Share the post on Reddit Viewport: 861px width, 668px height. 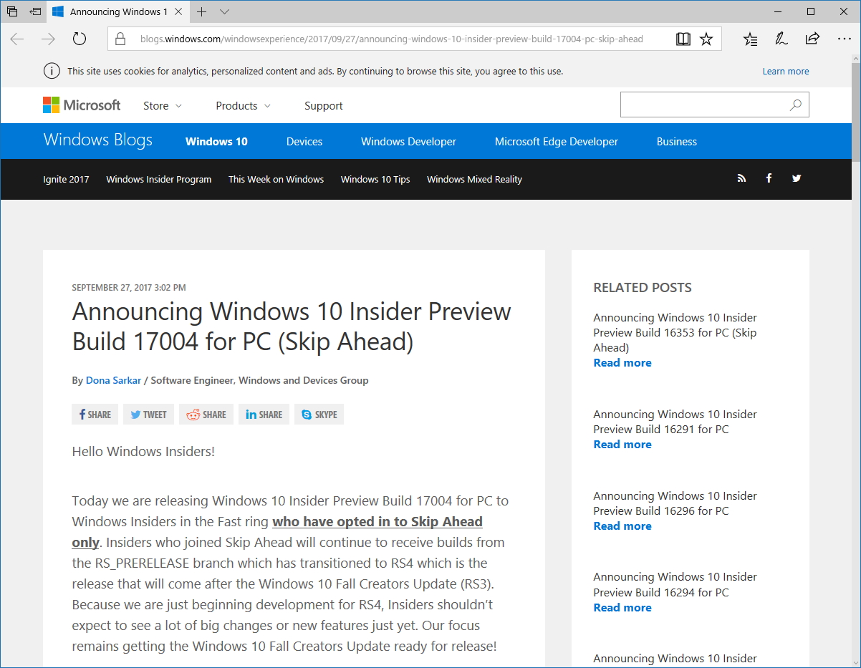point(206,414)
